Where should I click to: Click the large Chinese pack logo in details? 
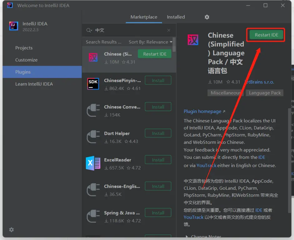193,40
